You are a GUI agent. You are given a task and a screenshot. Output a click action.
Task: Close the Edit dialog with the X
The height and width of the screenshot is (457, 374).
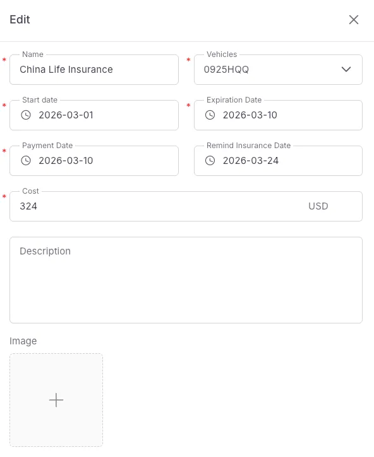point(354,20)
